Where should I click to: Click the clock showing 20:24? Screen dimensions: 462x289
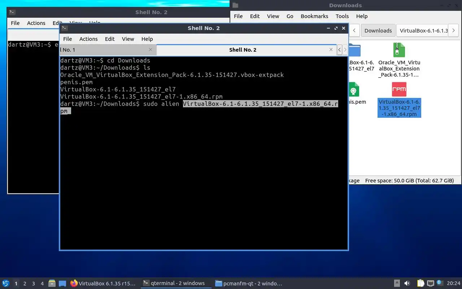click(x=454, y=283)
